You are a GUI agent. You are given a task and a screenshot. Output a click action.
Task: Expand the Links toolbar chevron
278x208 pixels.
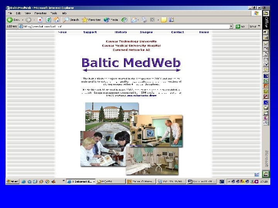(x=259, y=26)
